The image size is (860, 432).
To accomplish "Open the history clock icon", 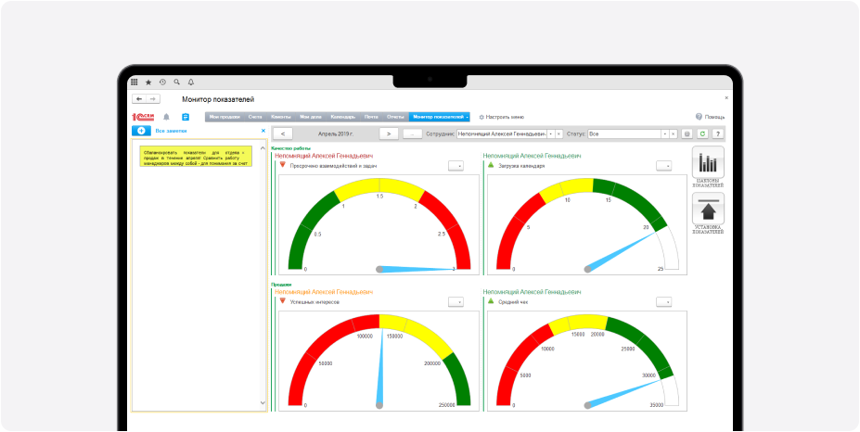I will tap(162, 82).
